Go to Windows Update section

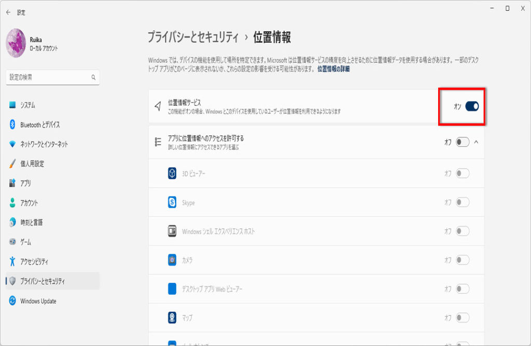point(38,301)
